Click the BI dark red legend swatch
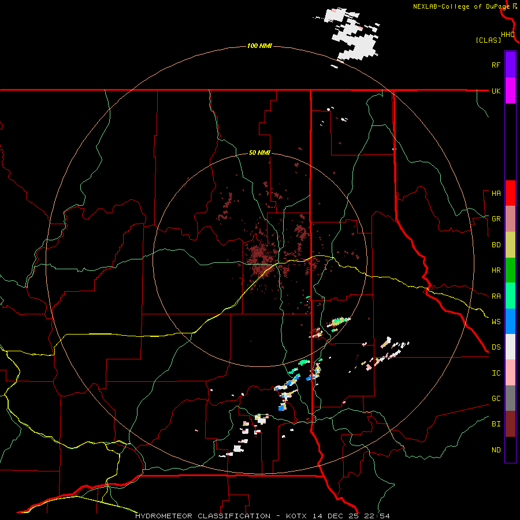520x520 pixels. [510, 424]
